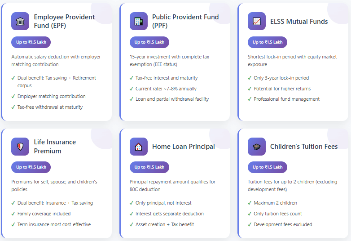351x241 pixels.
Task: Click the EPF 'Up to ₹1.5 Lakh' badge
Action: (31, 42)
